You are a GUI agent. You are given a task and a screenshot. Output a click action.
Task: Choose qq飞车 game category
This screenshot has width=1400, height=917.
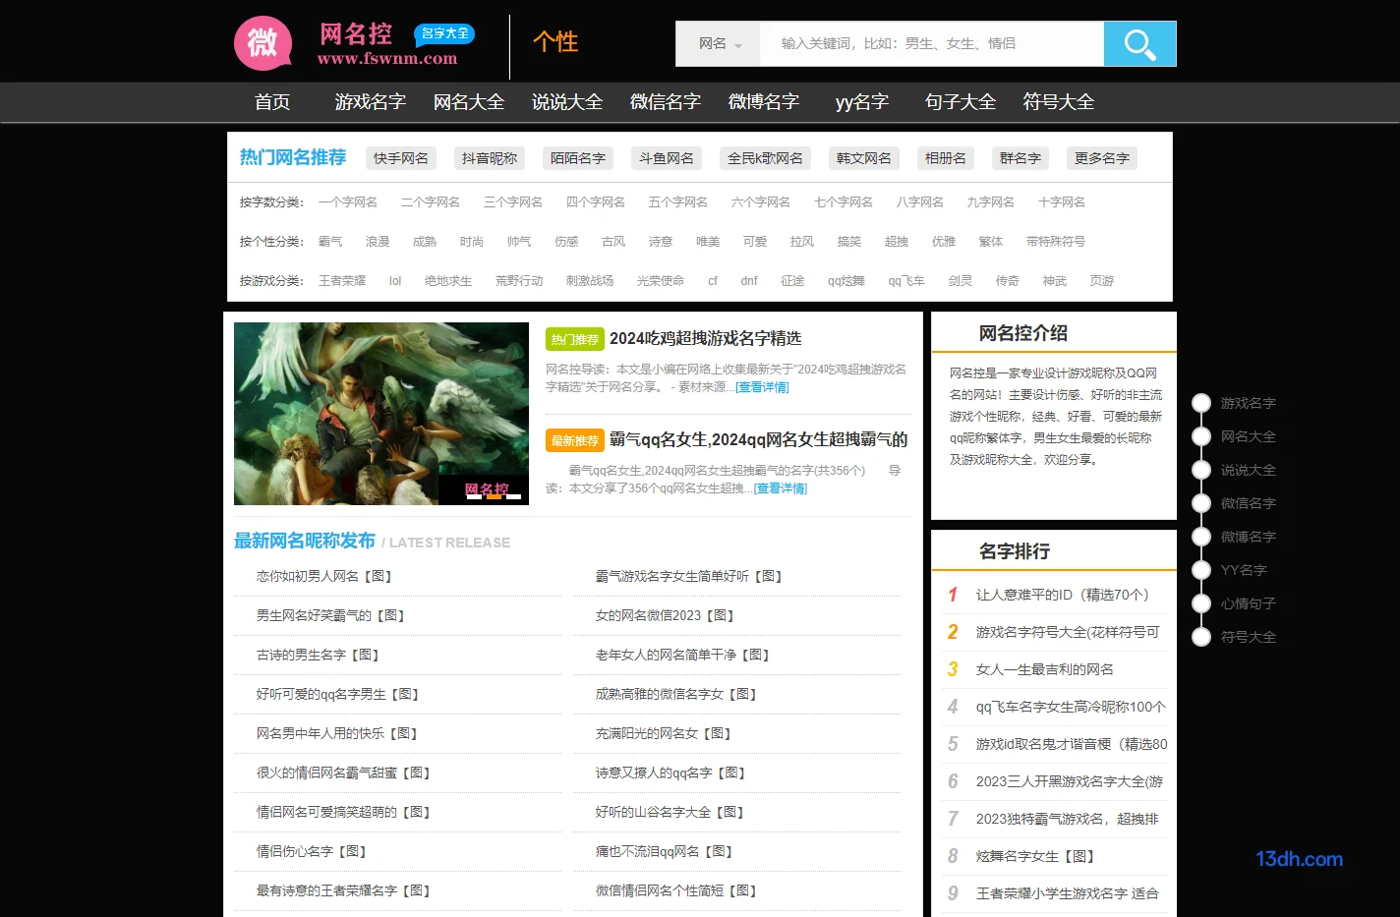coord(906,281)
